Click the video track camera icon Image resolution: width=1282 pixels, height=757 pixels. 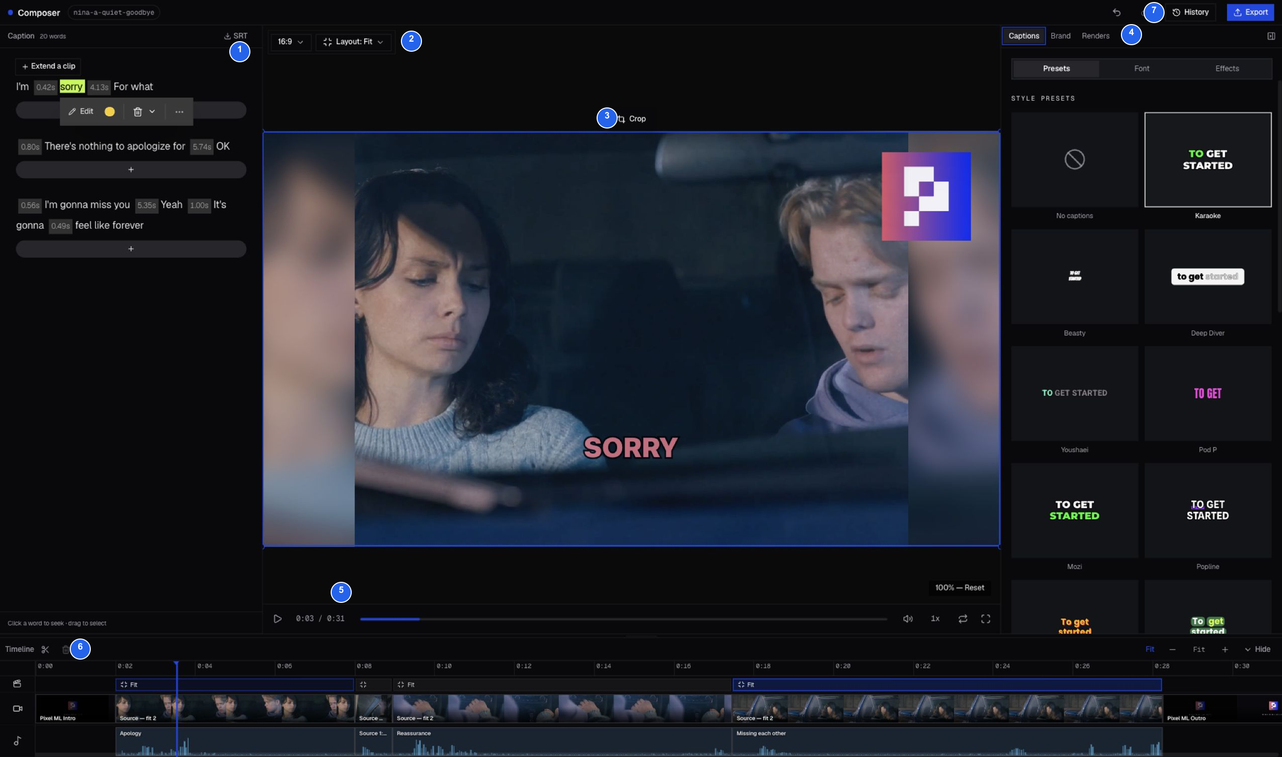[x=18, y=709]
